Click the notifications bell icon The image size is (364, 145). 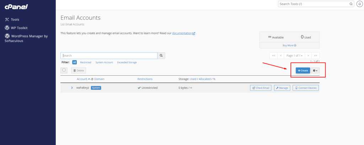click(x=360, y=4)
